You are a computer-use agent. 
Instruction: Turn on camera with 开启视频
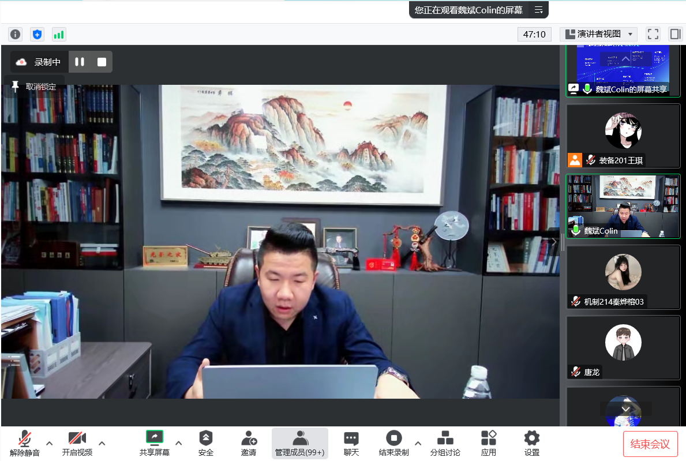77,443
